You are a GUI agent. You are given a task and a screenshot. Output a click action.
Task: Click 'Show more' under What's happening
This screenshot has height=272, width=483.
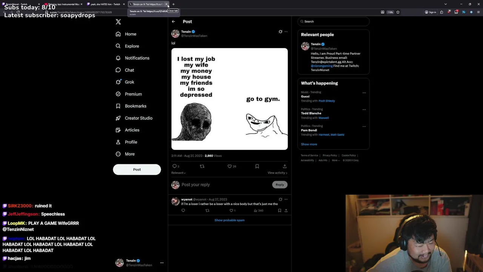[309, 144]
